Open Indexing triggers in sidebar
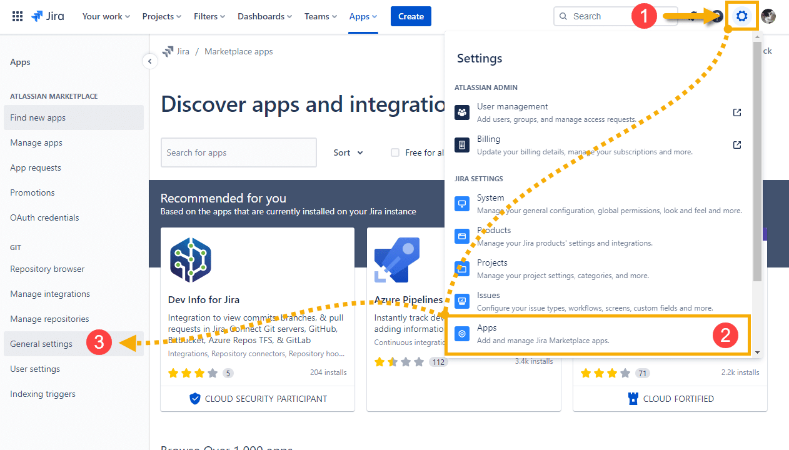789x450 pixels. (74, 394)
